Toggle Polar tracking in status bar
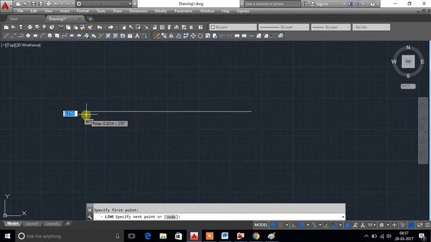 [x=302, y=225]
